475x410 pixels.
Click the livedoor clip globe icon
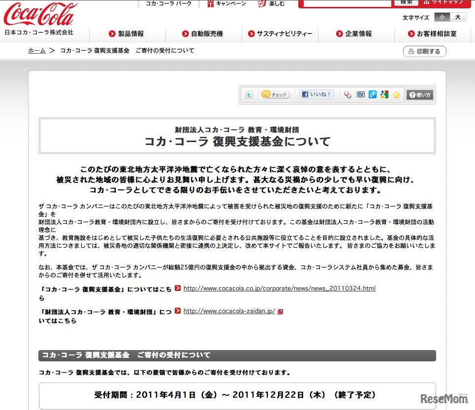pos(348,94)
